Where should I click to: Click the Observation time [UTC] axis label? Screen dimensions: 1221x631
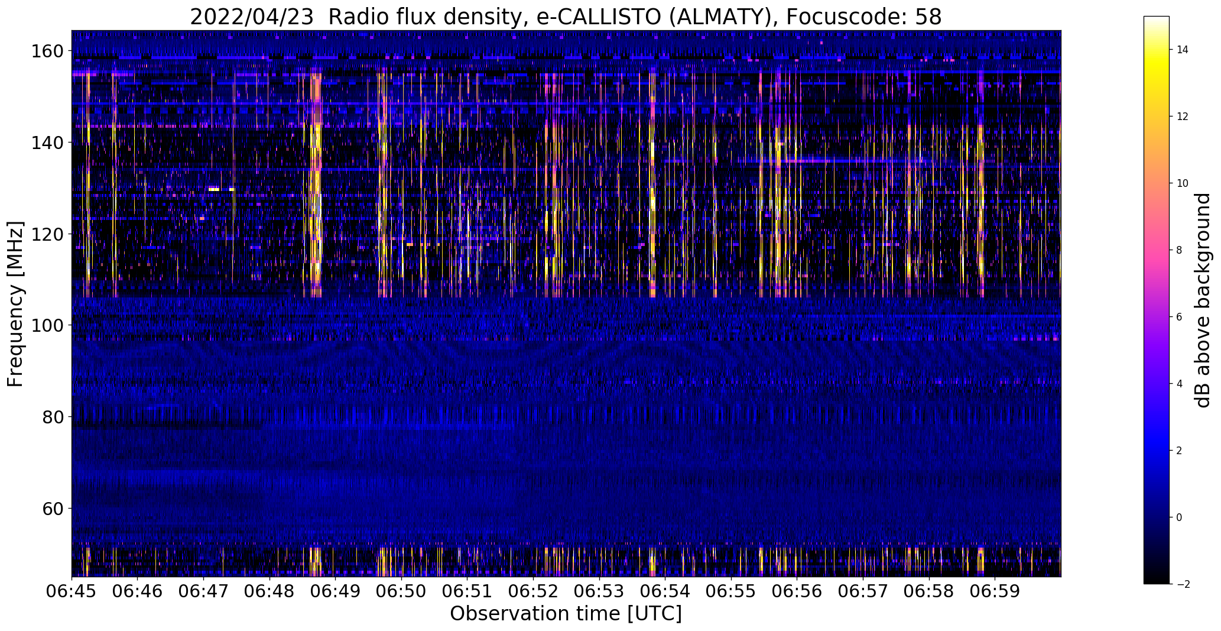click(x=566, y=614)
